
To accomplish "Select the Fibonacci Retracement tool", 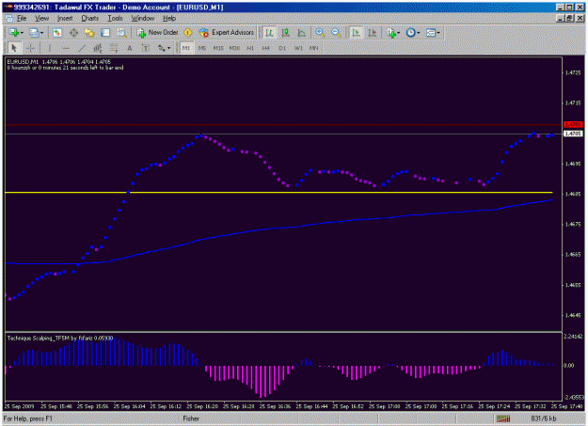I will pyautogui.click(x=114, y=48).
